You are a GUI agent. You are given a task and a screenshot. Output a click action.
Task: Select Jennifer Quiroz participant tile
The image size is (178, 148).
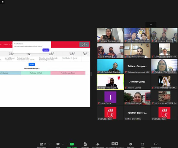click(137, 82)
